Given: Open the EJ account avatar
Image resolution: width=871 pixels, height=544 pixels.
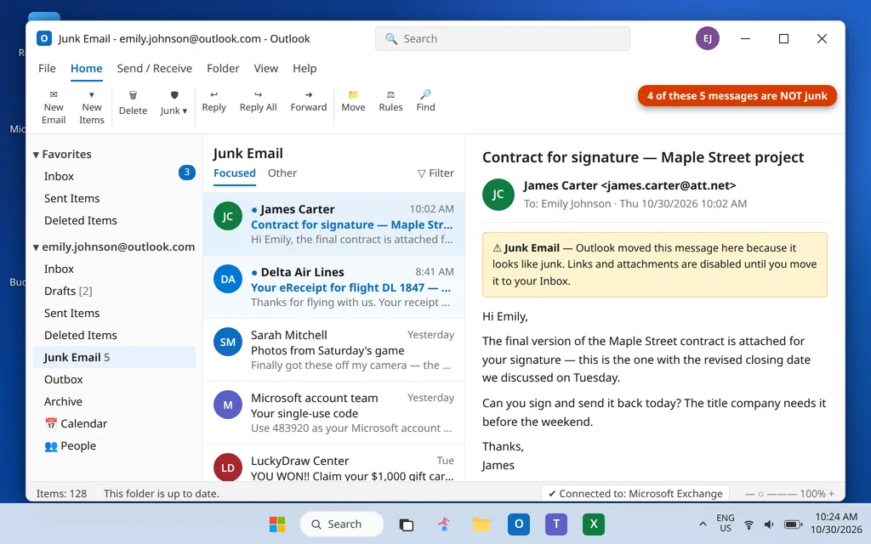Looking at the screenshot, I should (707, 38).
